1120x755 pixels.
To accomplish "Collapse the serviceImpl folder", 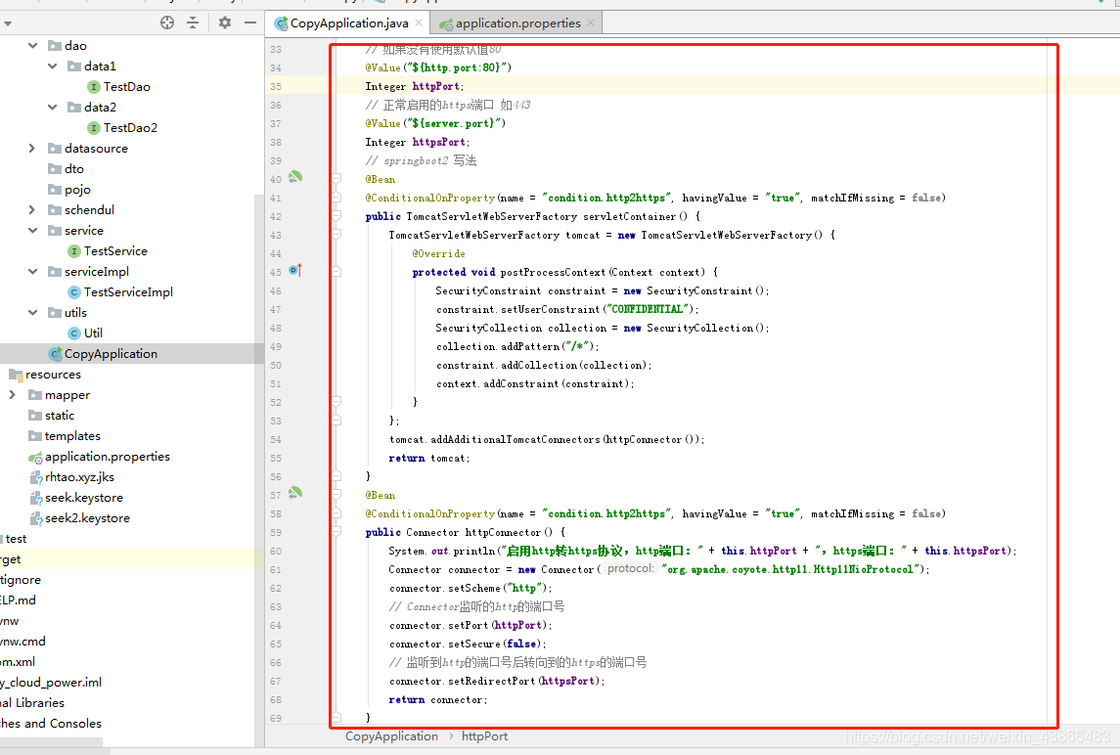I will [x=33, y=272].
